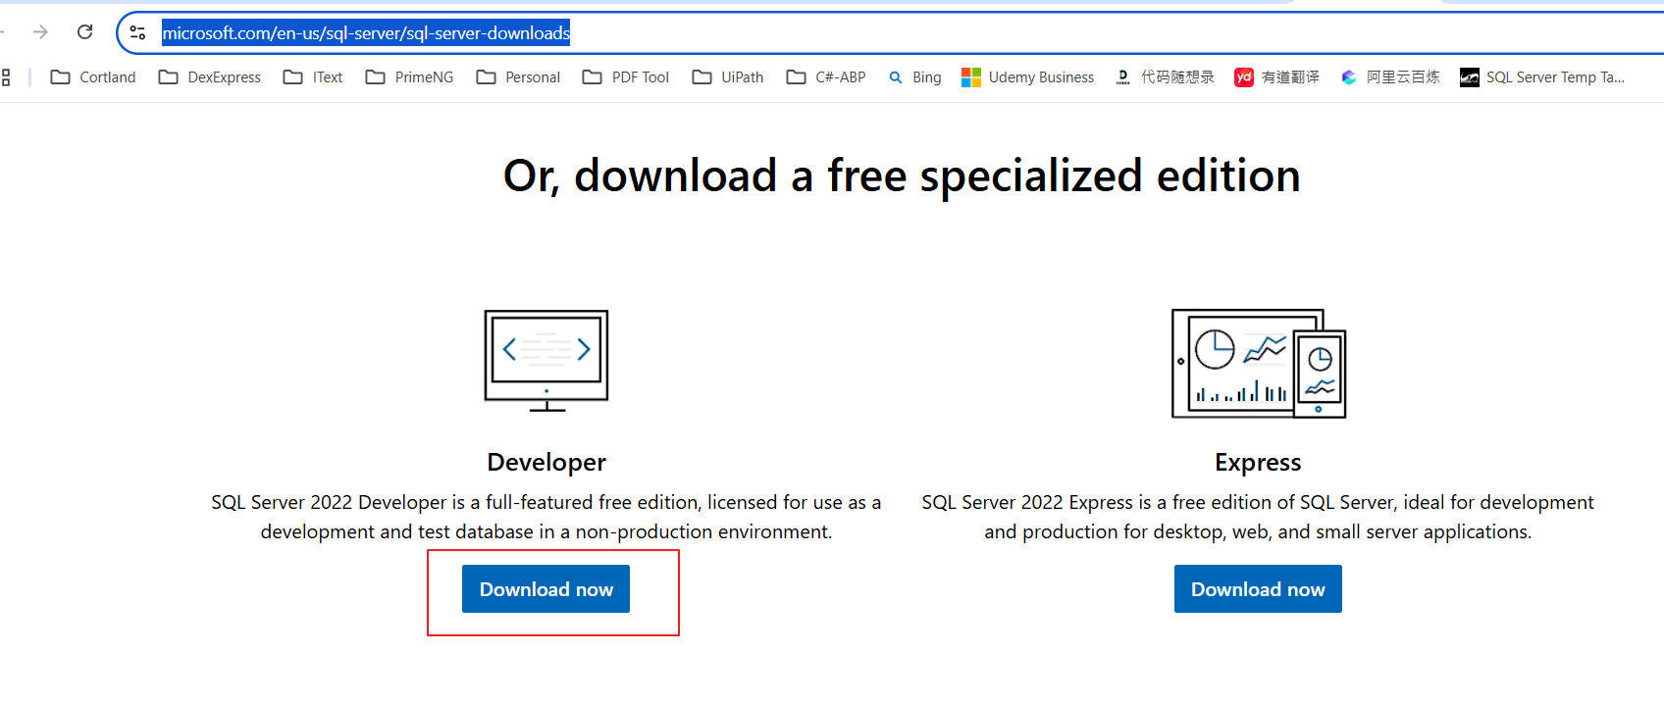Open the 代码随想录 bookmark
This screenshot has width=1664, height=704.
1166,77
